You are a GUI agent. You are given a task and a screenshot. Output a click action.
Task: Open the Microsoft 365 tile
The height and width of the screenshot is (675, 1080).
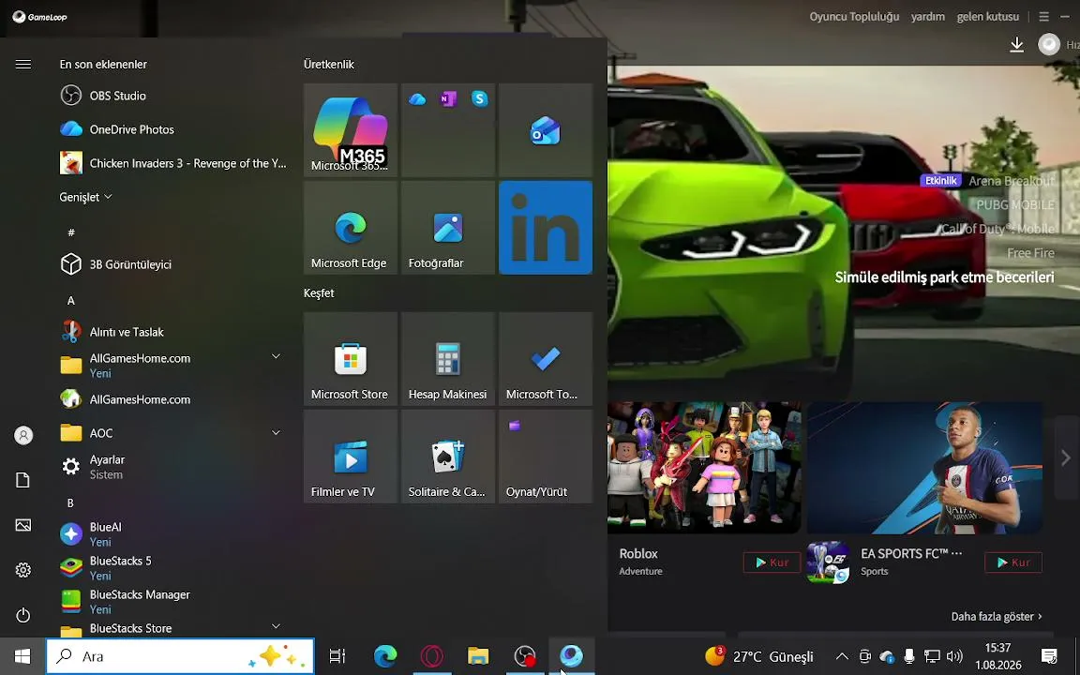coord(351,130)
